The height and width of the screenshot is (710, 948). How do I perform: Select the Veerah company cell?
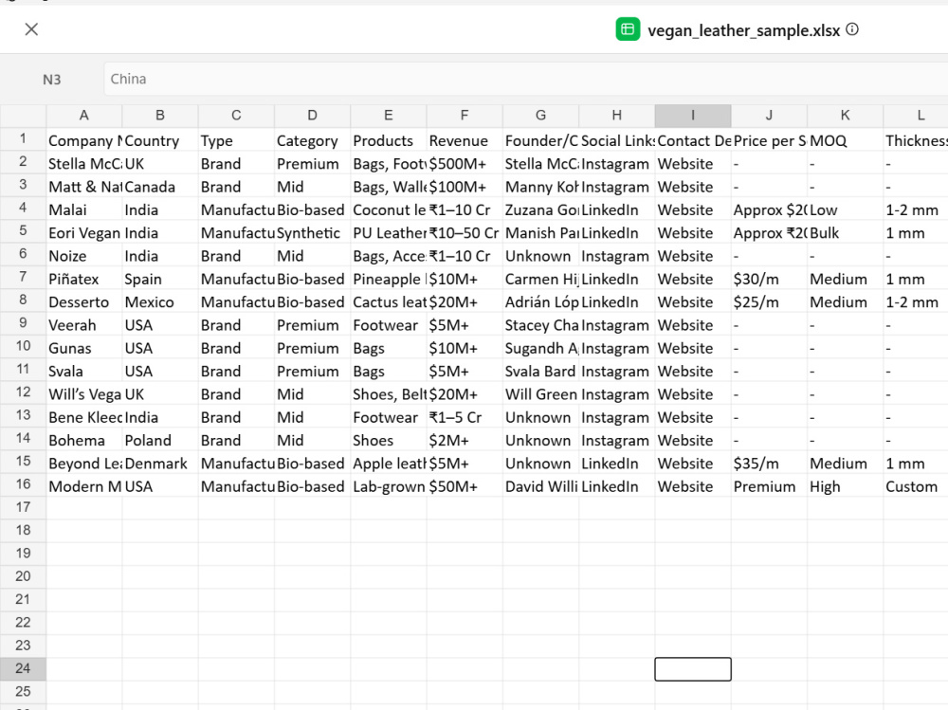pyautogui.click(x=84, y=325)
